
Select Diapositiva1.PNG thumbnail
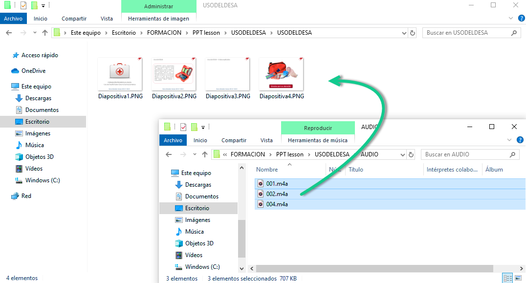click(x=120, y=74)
